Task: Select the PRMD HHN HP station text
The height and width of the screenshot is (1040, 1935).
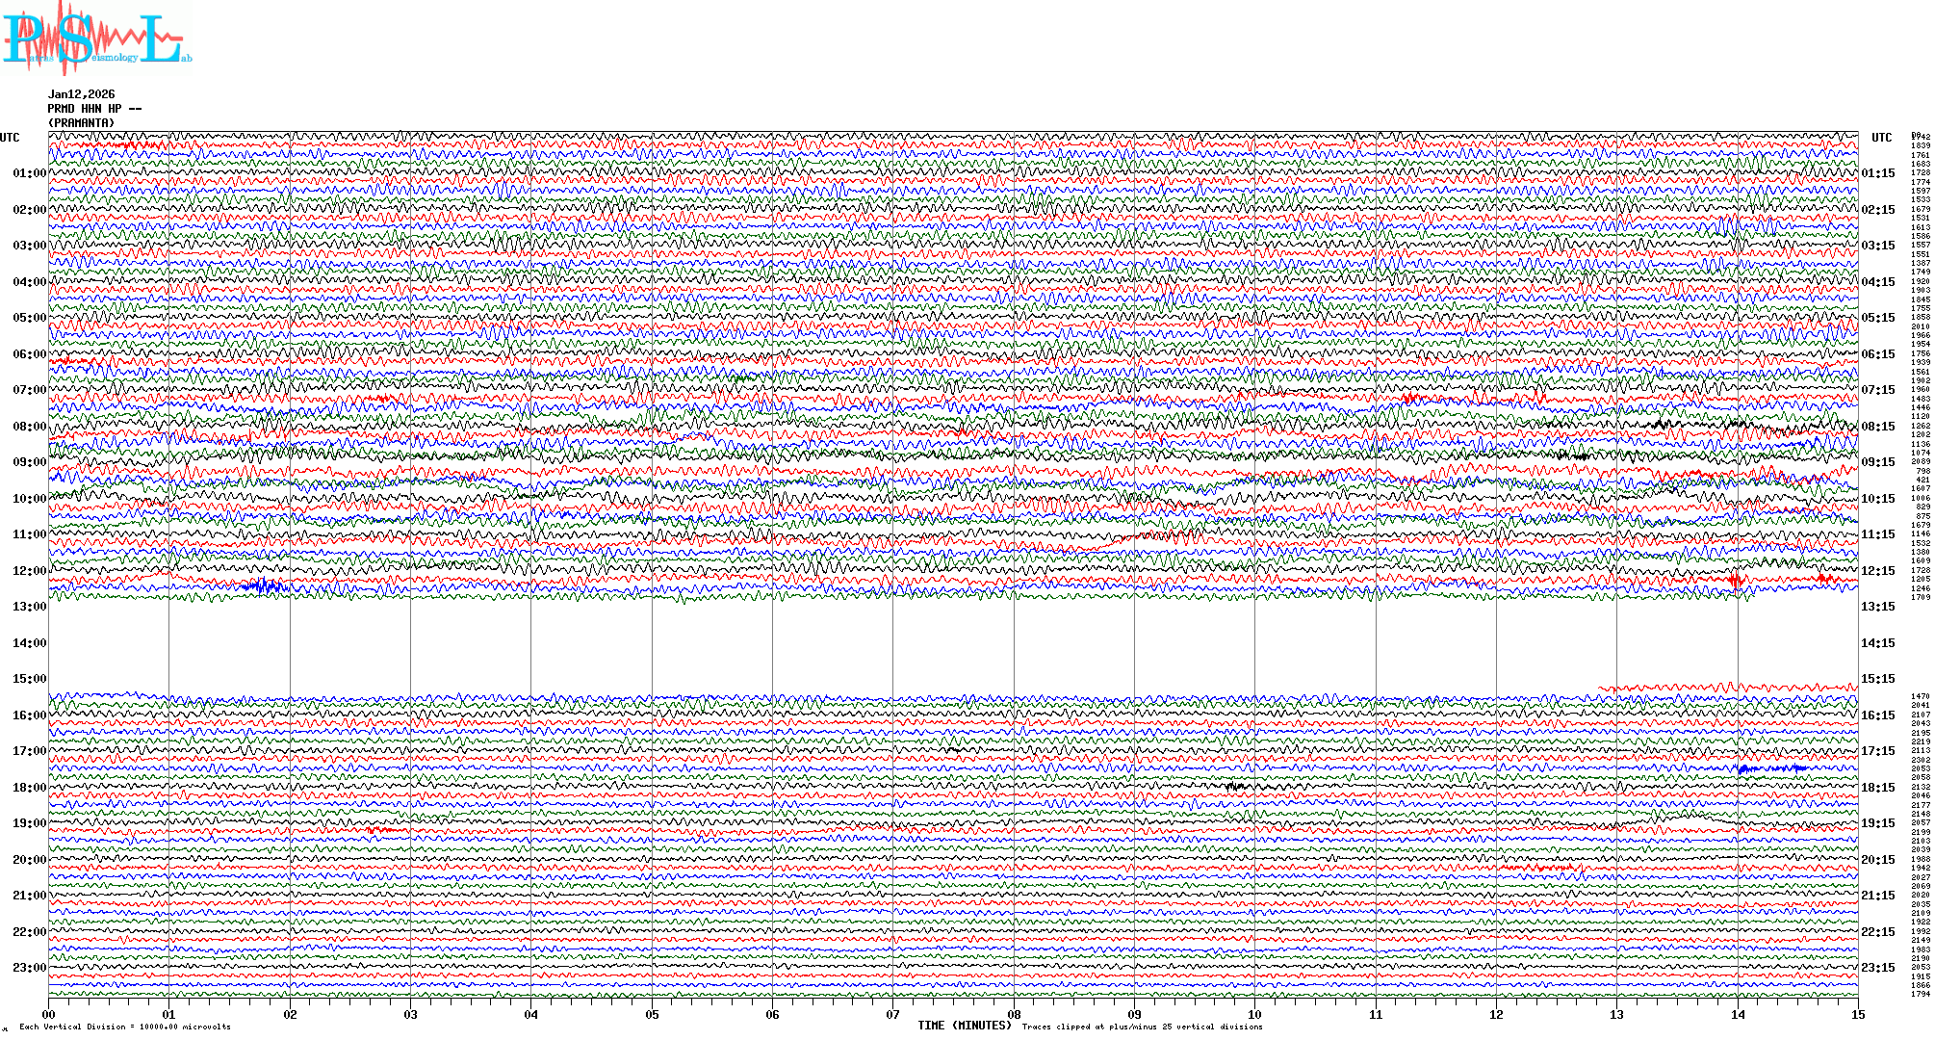Action: tap(94, 109)
